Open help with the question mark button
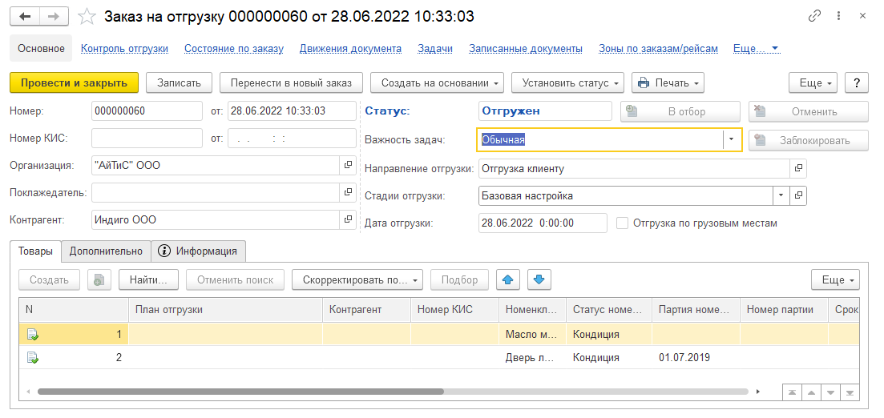Screen dimensions: 884x418 (857, 82)
